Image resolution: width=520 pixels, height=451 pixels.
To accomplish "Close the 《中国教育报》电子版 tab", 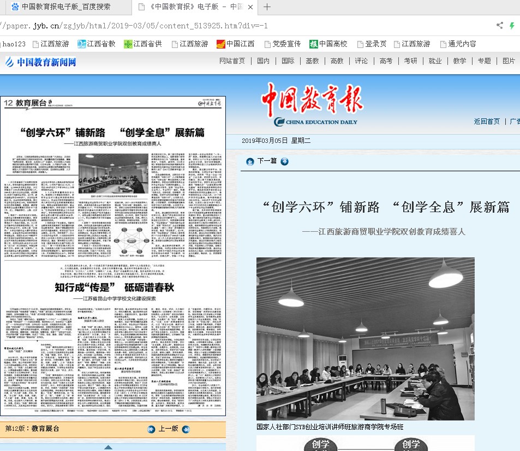I will [250, 7].
